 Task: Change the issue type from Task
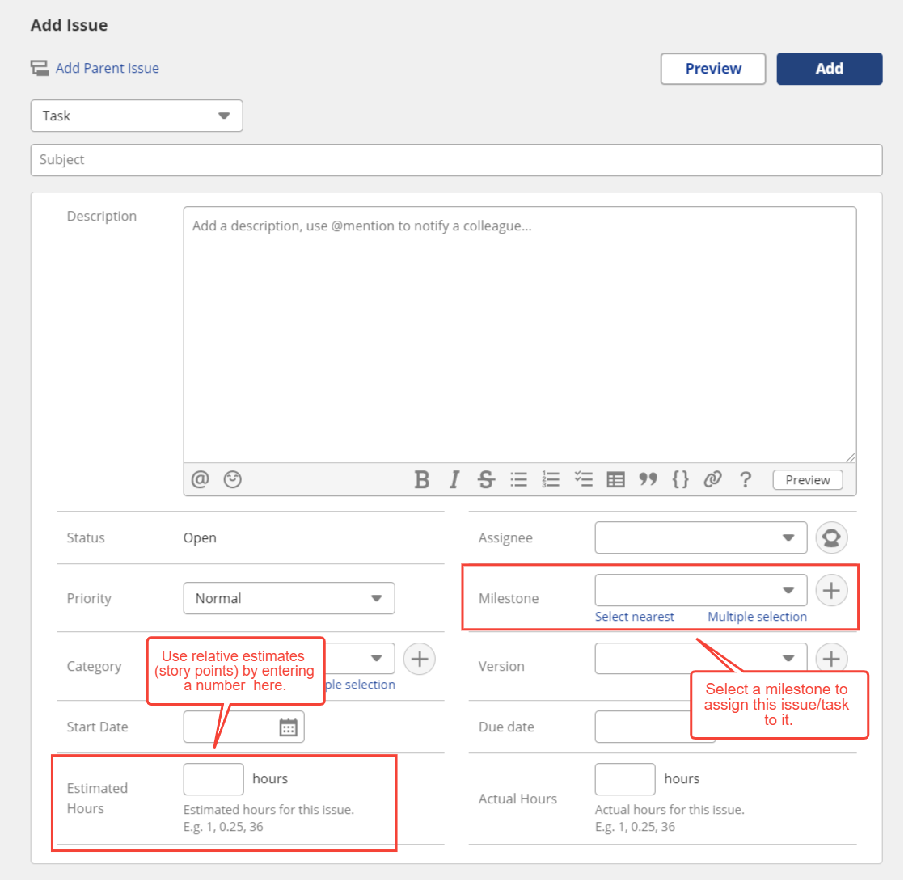click(x=136, y=116)
